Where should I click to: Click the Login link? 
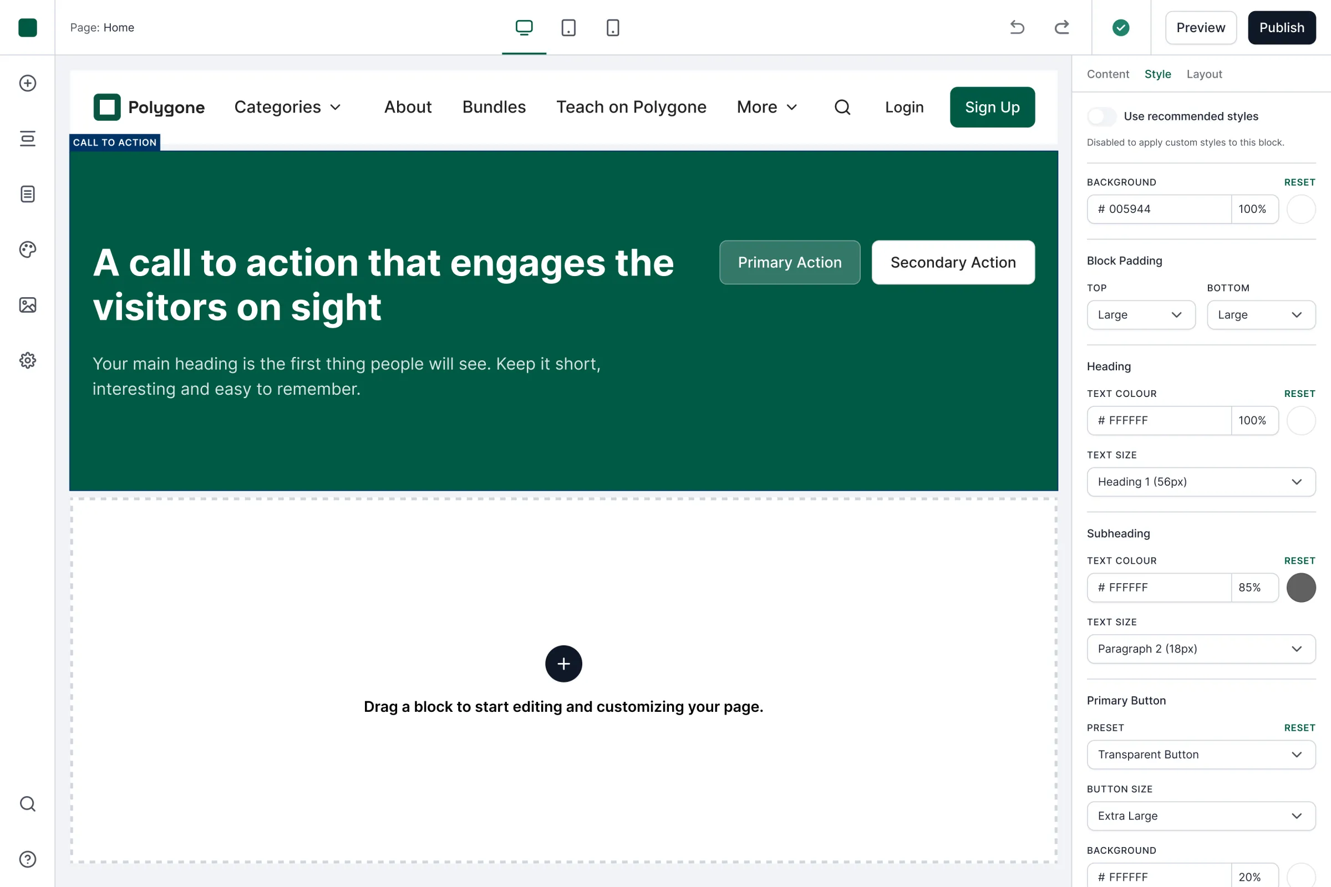904,107
